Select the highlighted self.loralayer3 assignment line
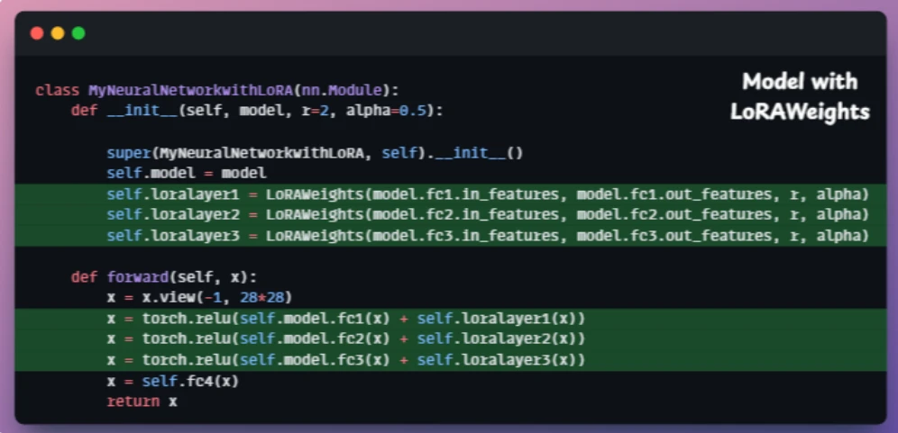The width and height of the screenshot is (898, 433). 451,236
